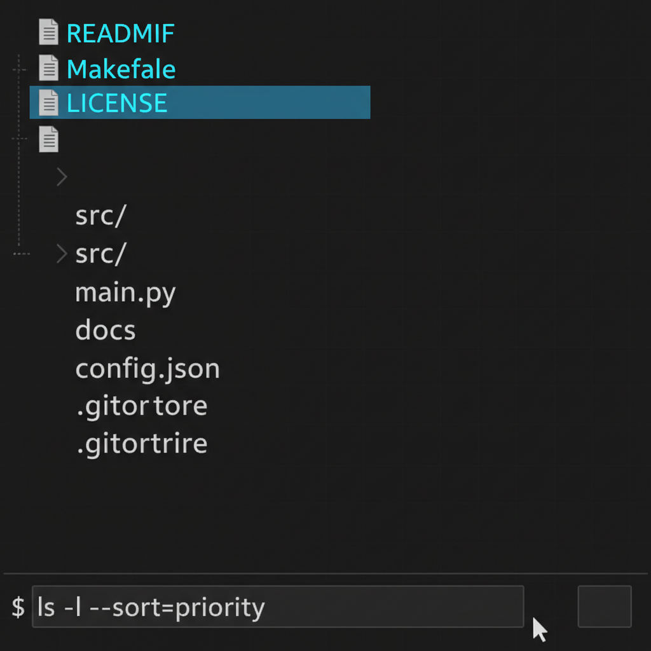Select the config.json entry

(147, 368)
